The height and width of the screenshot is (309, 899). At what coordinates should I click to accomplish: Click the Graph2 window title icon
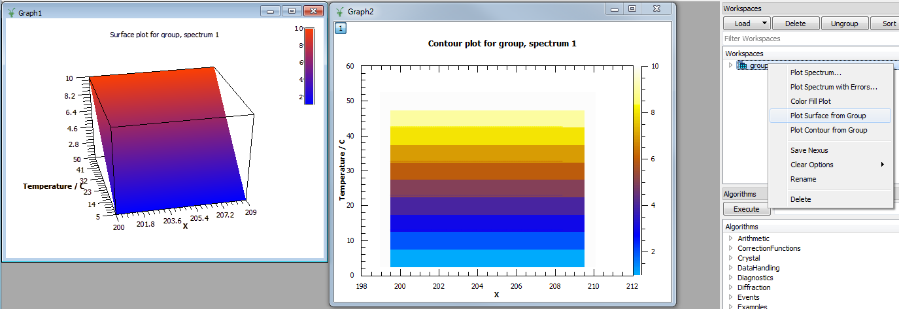(339, 11)
